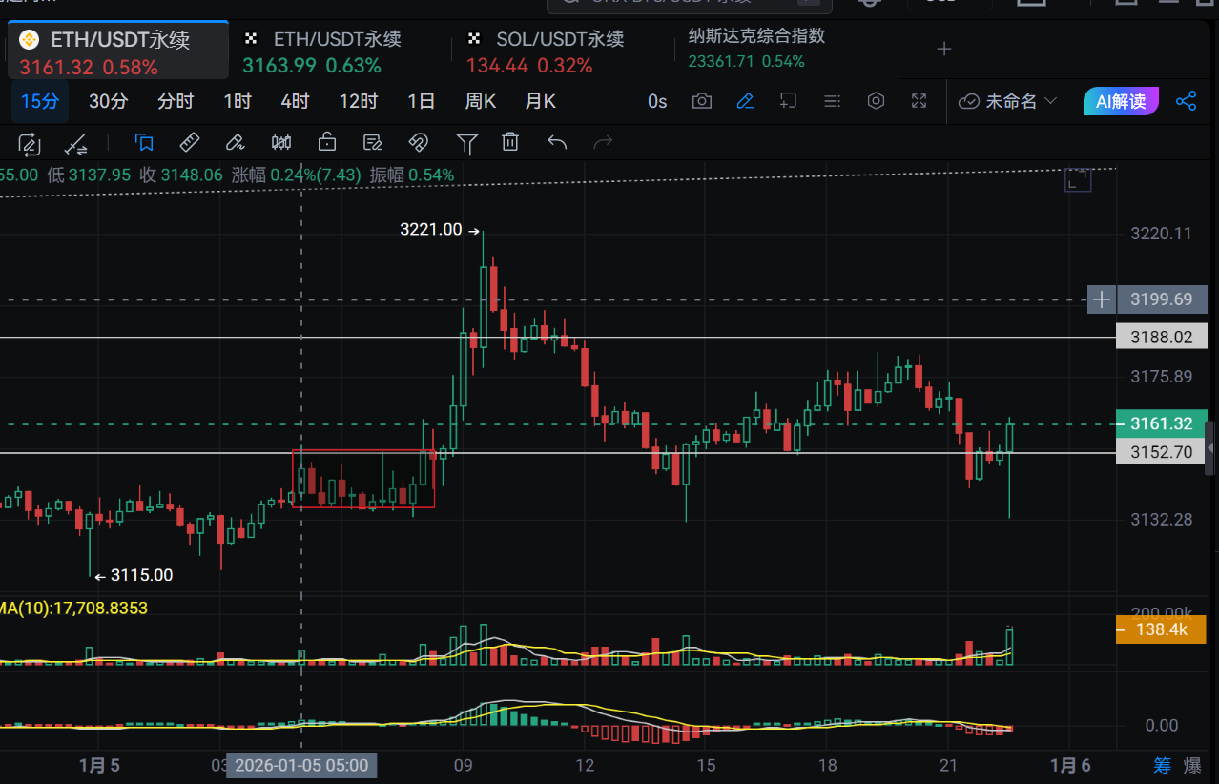
Task: Enter fullscreen with the expand arrows icon
Action: tap(919, 101)
